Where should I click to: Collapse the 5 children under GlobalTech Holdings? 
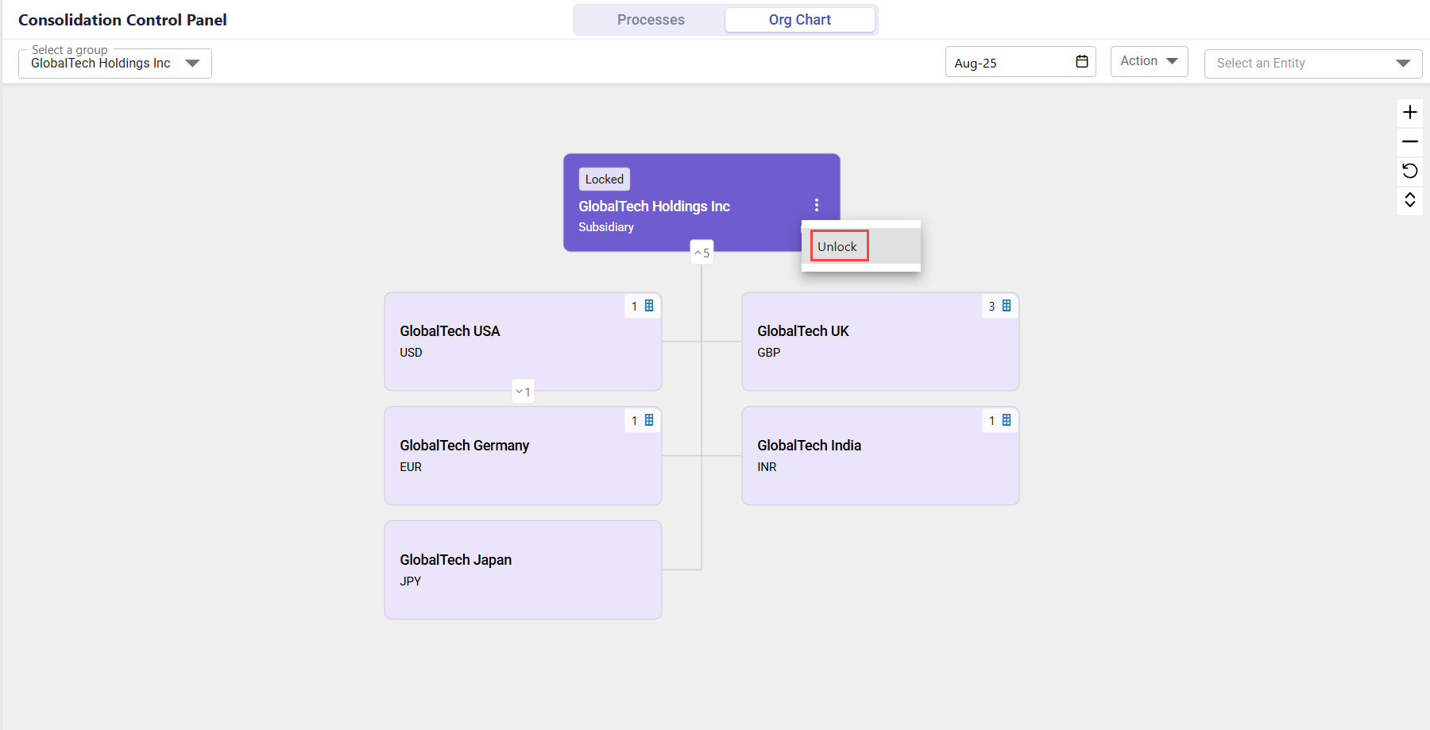point(701,253)
